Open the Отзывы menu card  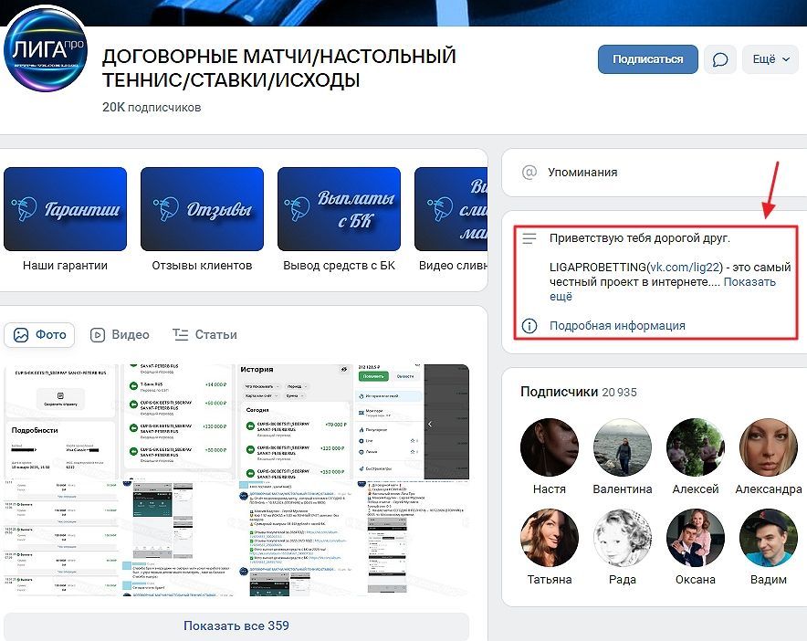point(202,209)
